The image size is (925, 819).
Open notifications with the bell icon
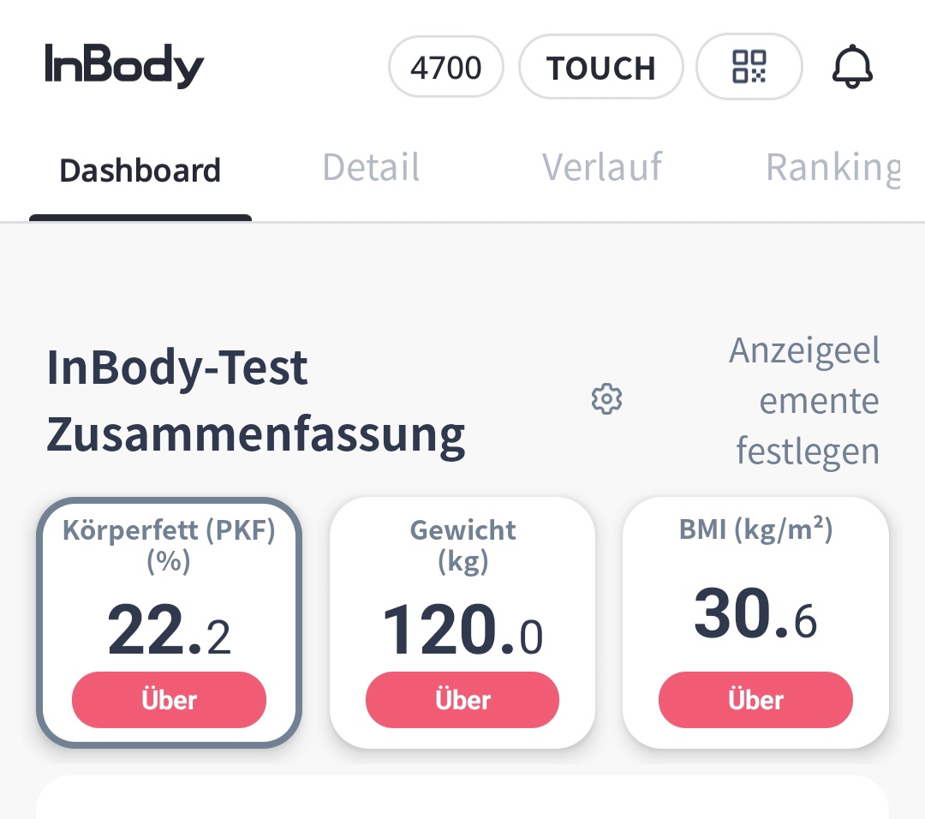pyautogui.click(x=852, y=67)
